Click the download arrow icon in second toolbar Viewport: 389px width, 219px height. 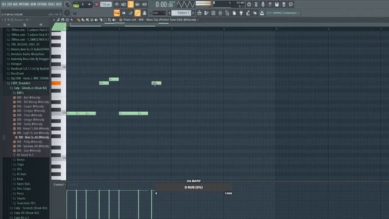(262, 13)
